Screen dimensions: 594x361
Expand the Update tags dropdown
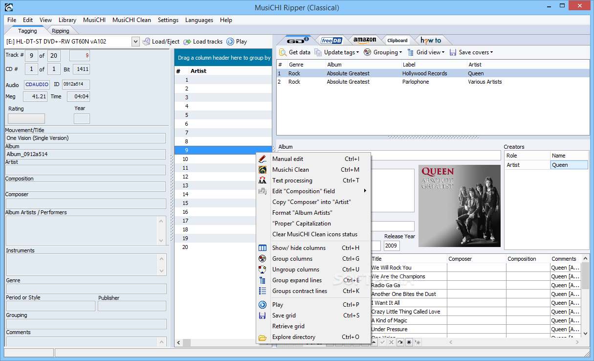click(x=357, y=53)
